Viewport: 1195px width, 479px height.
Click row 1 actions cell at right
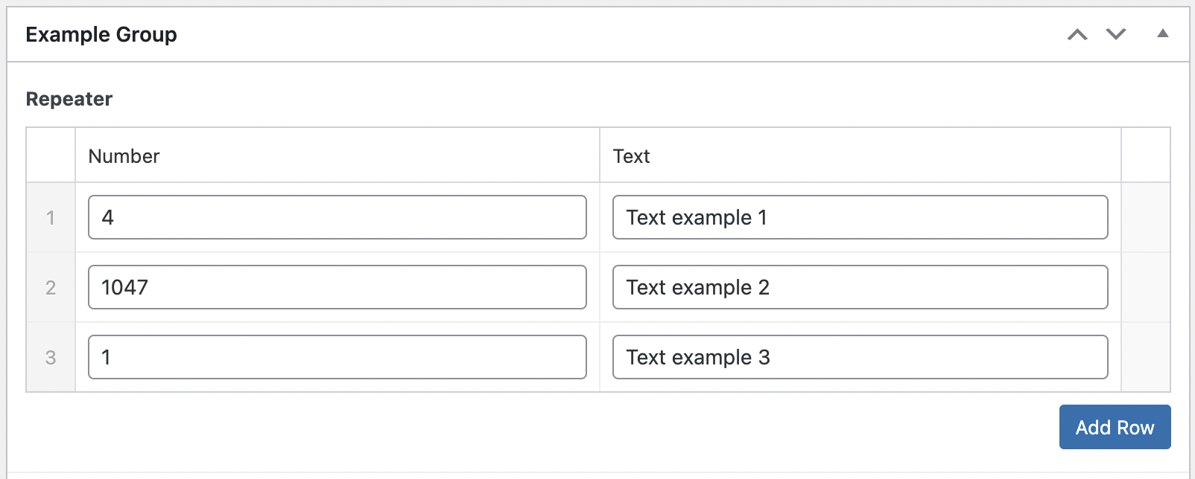tap(1146, 217)
